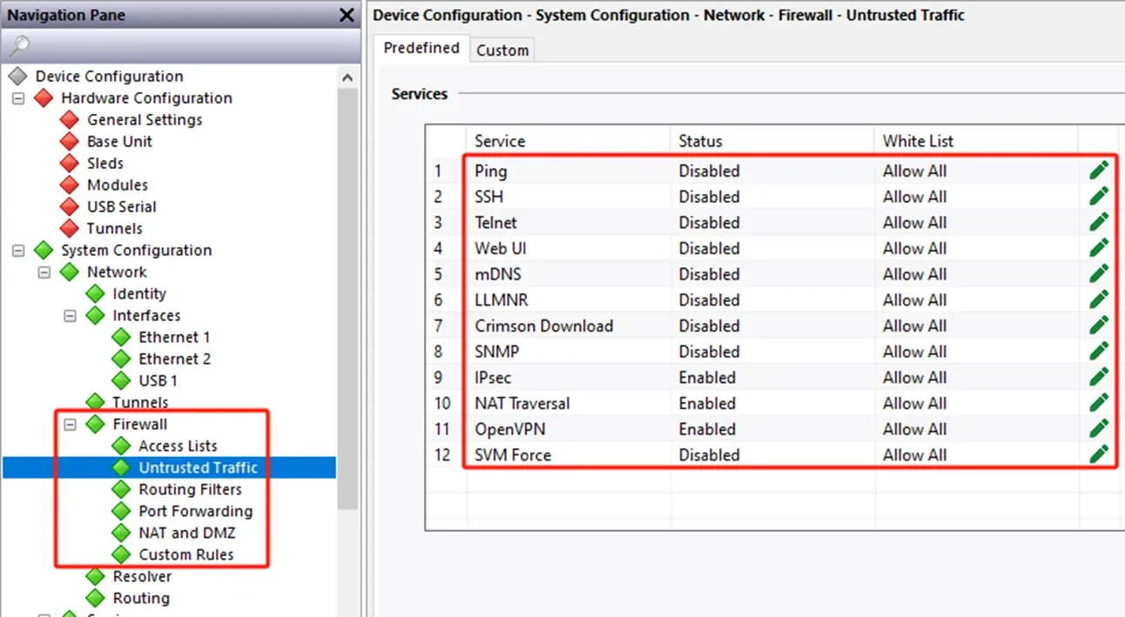1125x617 pixels.
Task: Edit the SSH service row pencil icon
Action: coord(1098,197)
